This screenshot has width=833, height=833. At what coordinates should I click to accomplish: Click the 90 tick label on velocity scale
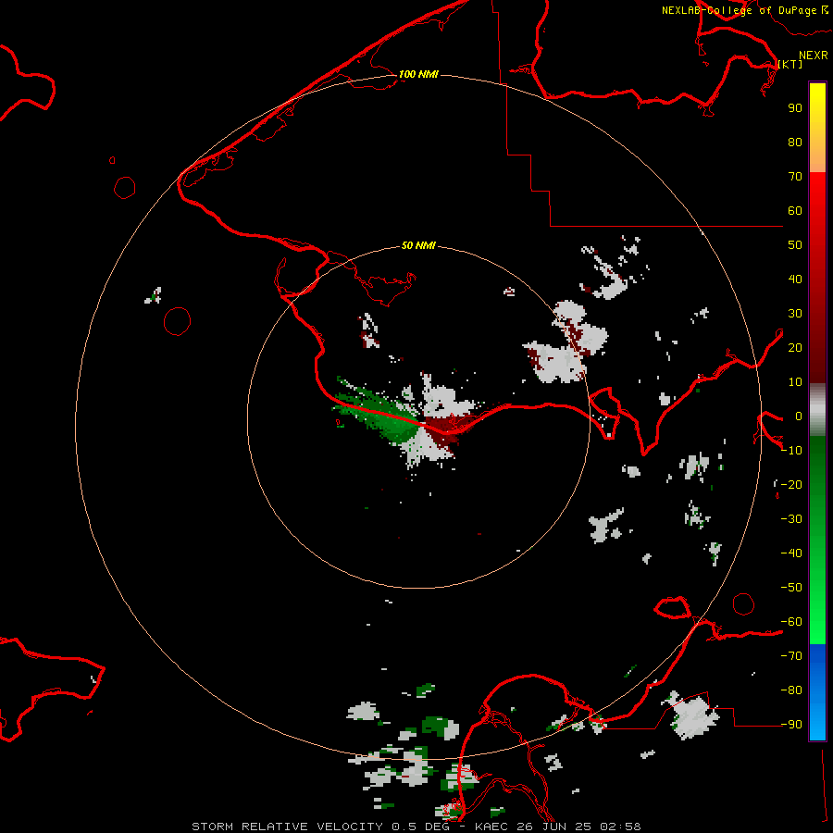point(795,108)
